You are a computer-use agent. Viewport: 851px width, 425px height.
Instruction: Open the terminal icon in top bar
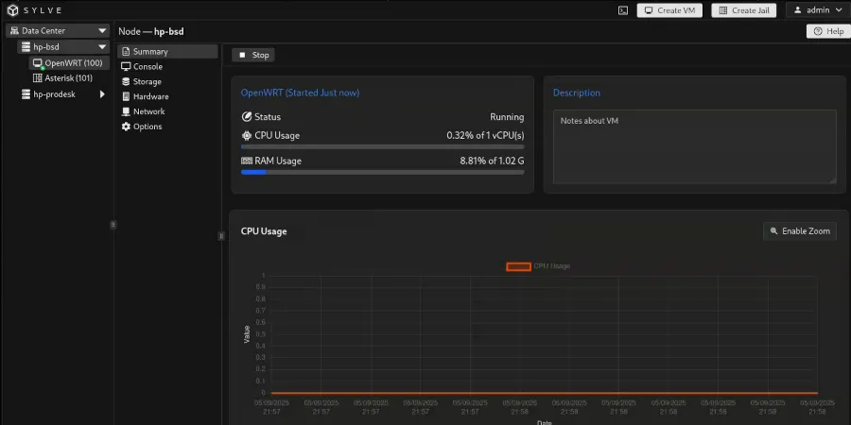click(x=622, y=10)
